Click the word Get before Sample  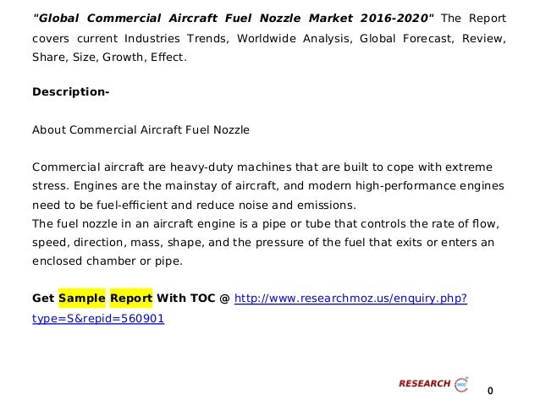(42, 299)
